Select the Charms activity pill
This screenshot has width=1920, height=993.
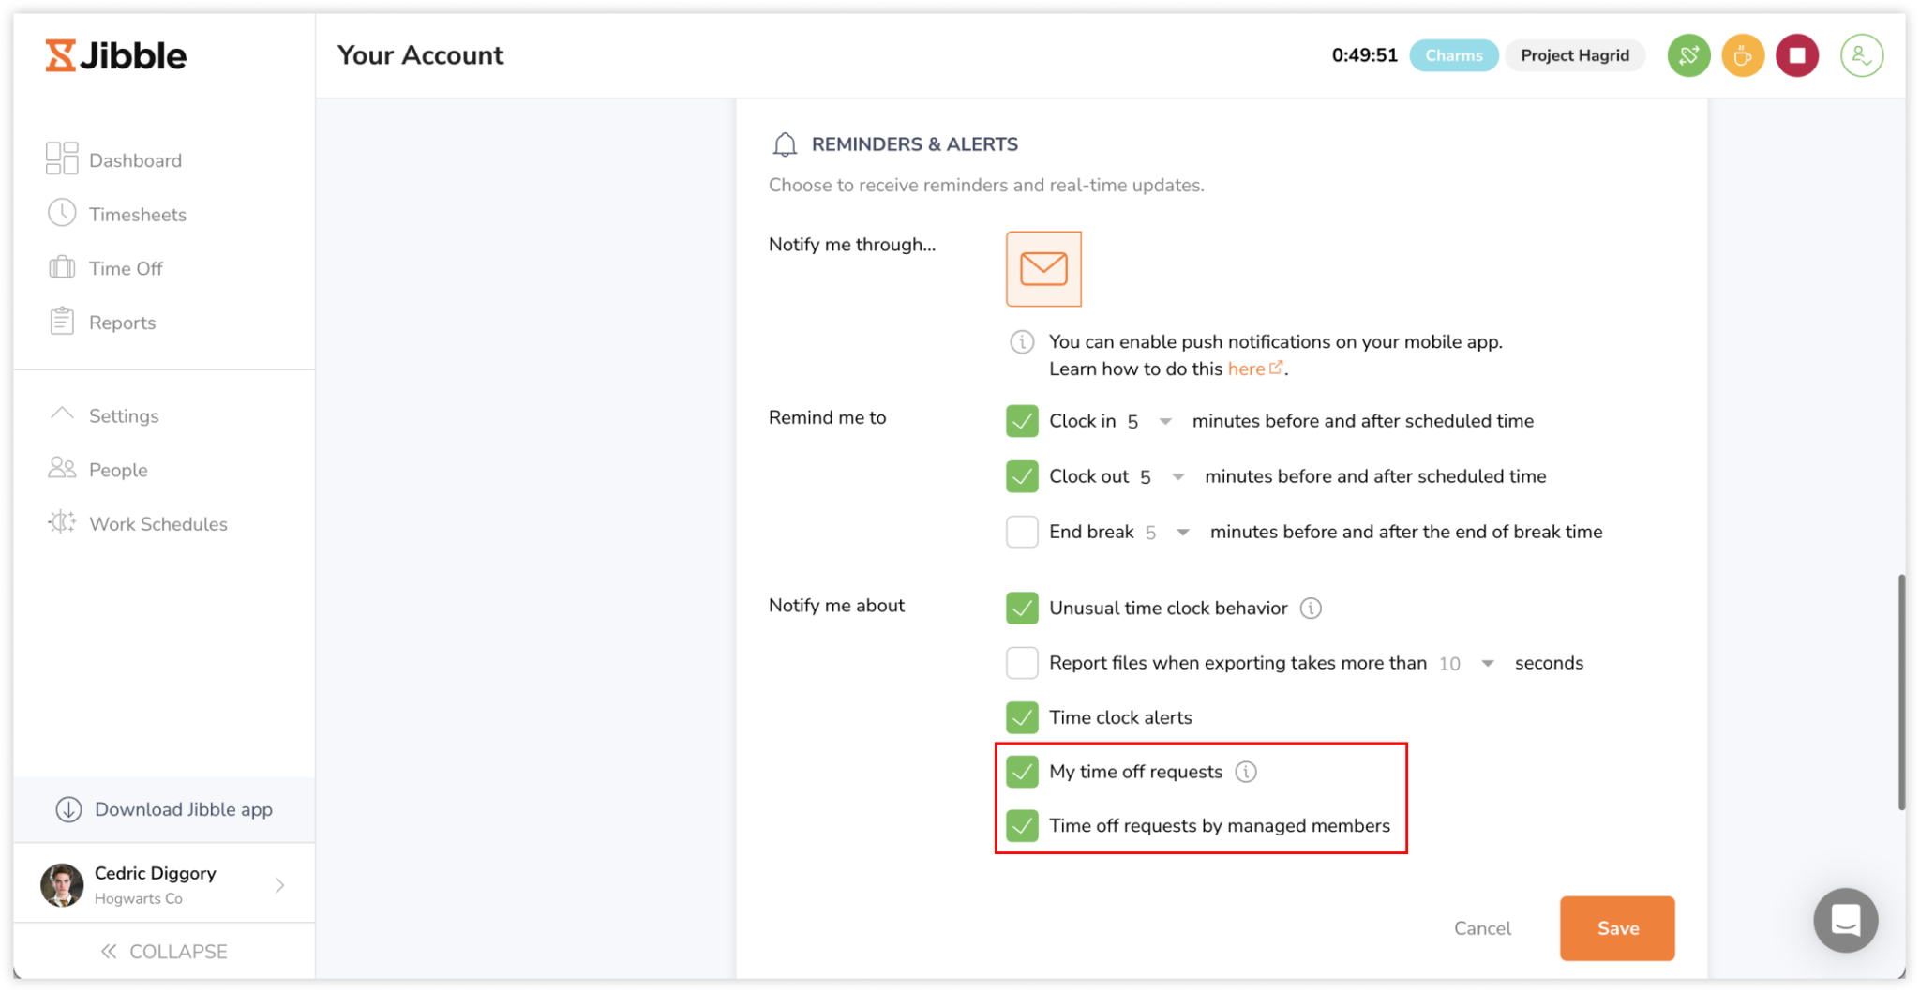pos(1453,55)
